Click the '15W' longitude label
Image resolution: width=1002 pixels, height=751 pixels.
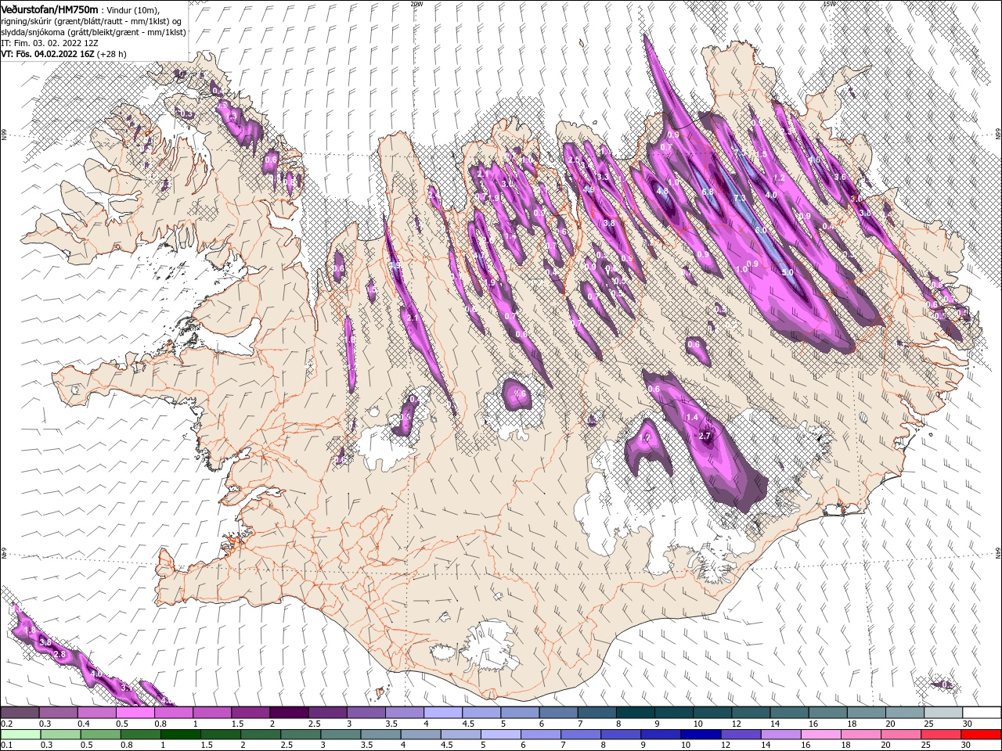[828, 4]
